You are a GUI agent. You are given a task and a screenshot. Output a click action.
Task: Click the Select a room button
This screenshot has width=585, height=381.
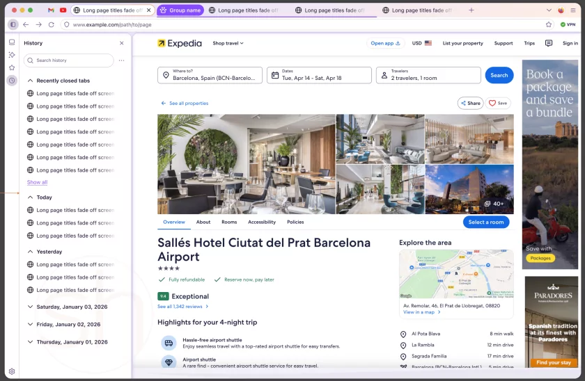coord(485,222)
